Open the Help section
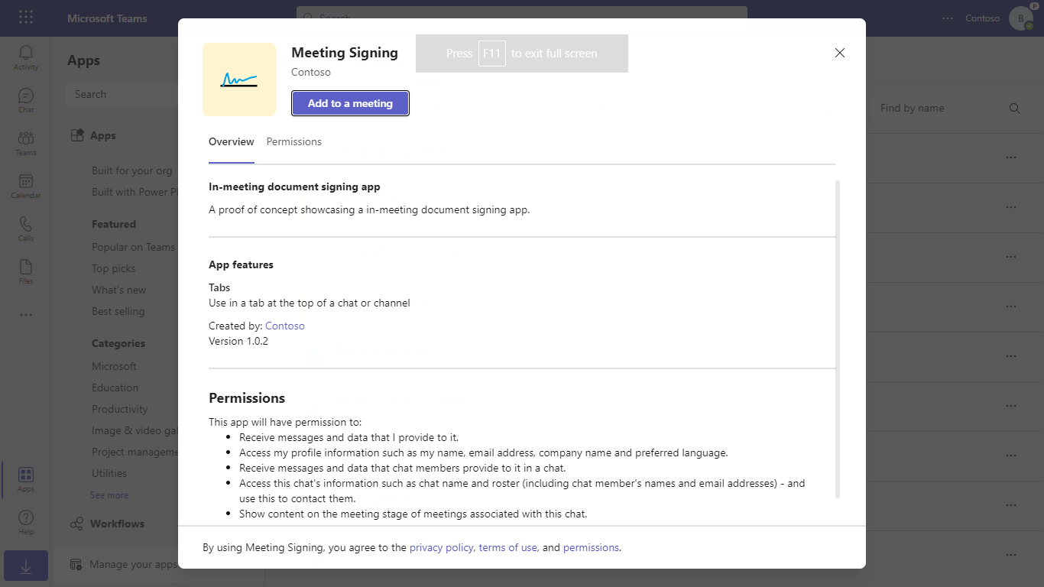Image resolution: width=1044 pixels, height=587 pixels. click(x=25, y=521)
